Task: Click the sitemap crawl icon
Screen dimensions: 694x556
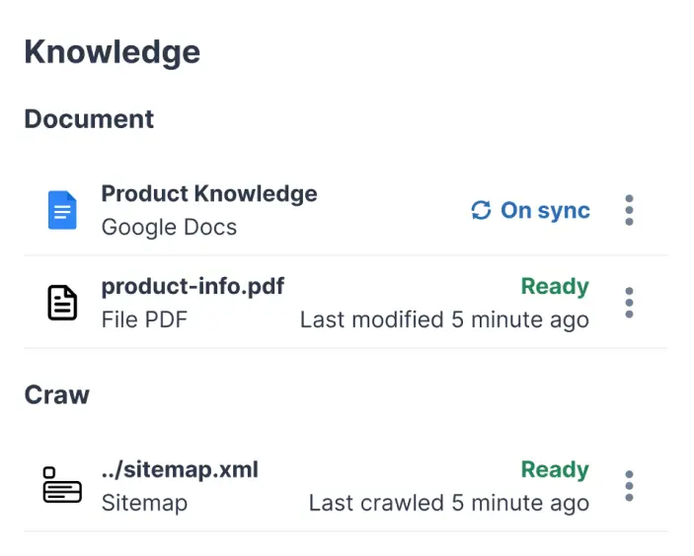Action: 62,485
